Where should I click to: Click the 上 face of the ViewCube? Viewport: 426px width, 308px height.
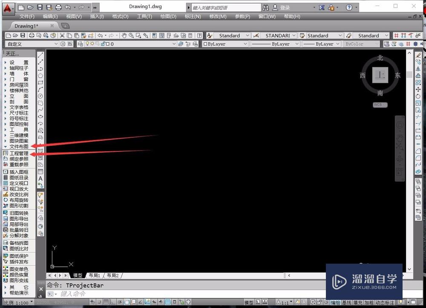pyautogui.click(x=380, y=75)
